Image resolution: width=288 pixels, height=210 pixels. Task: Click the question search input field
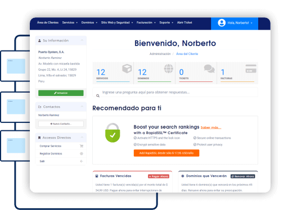tap(175, 92)
